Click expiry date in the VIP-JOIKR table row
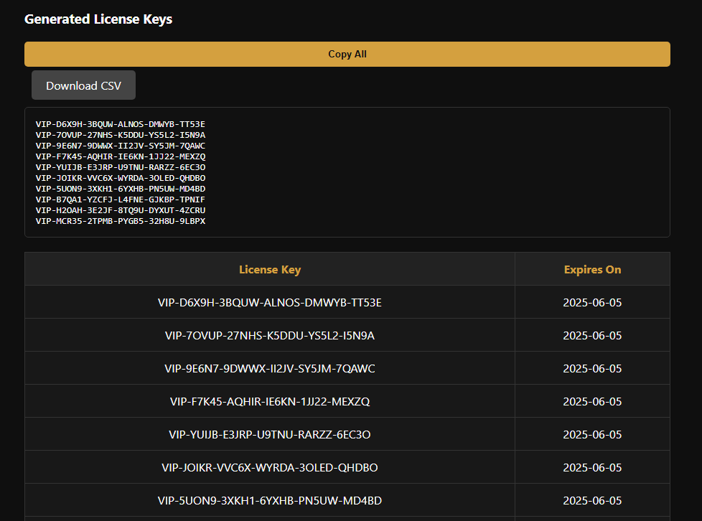The image size is (702, 521). 592,467
